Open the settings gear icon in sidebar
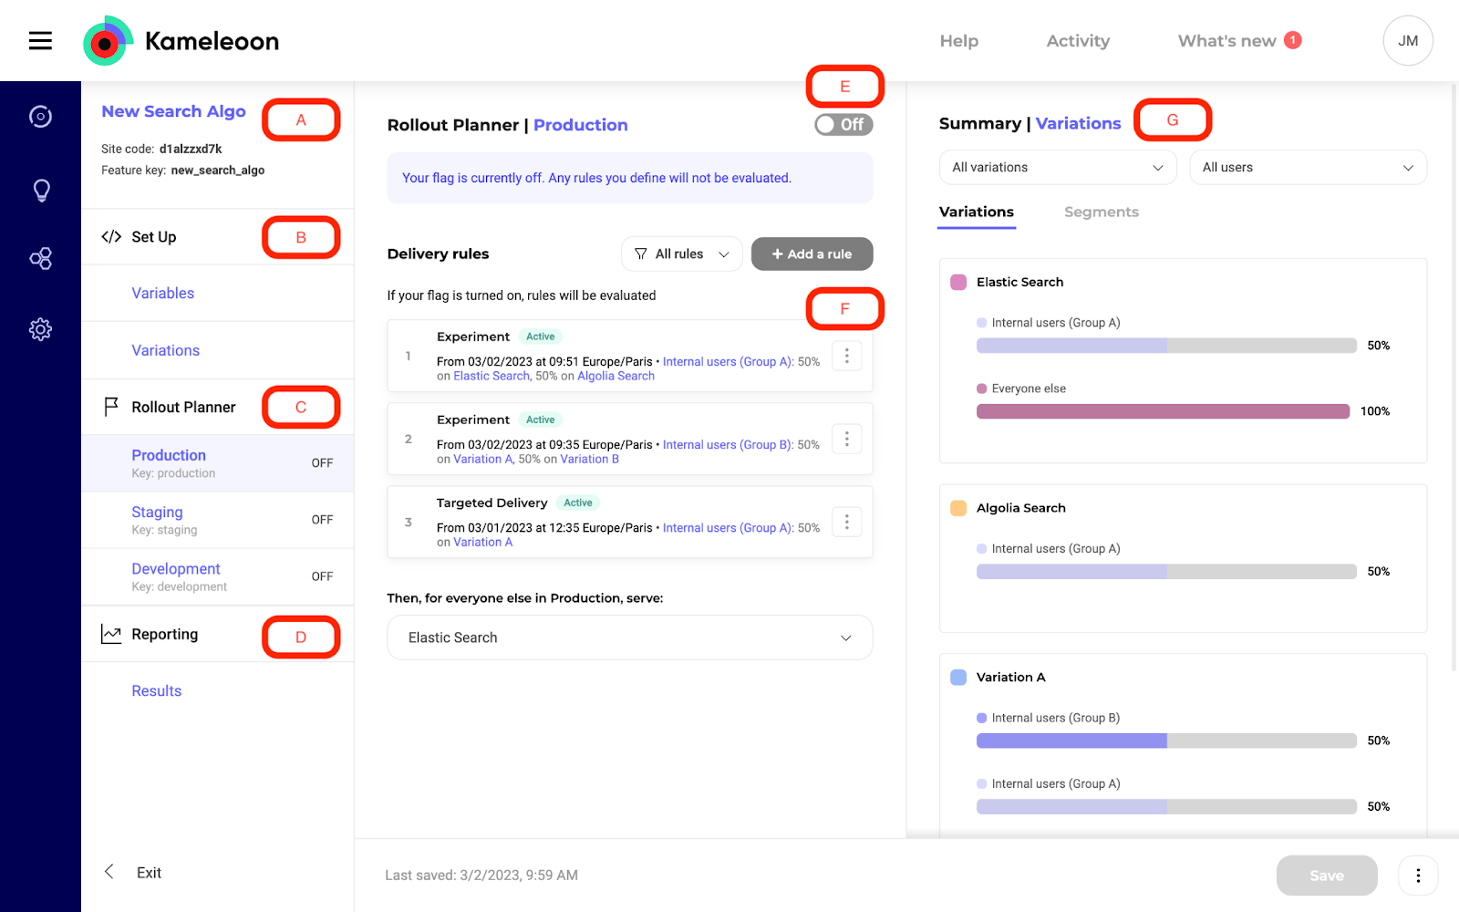Screen dimensions: 1459x912 pyautogui.click(x=40, y=329)
